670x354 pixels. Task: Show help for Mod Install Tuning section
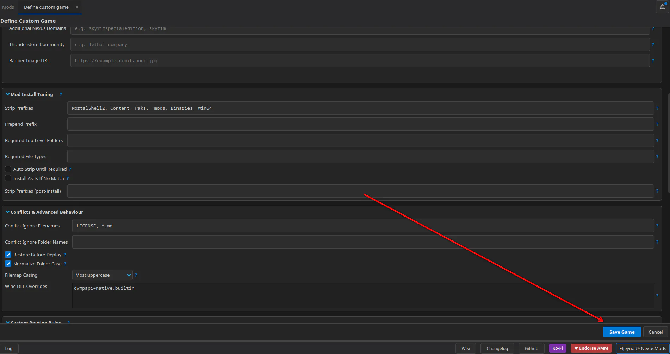(61, 94)
